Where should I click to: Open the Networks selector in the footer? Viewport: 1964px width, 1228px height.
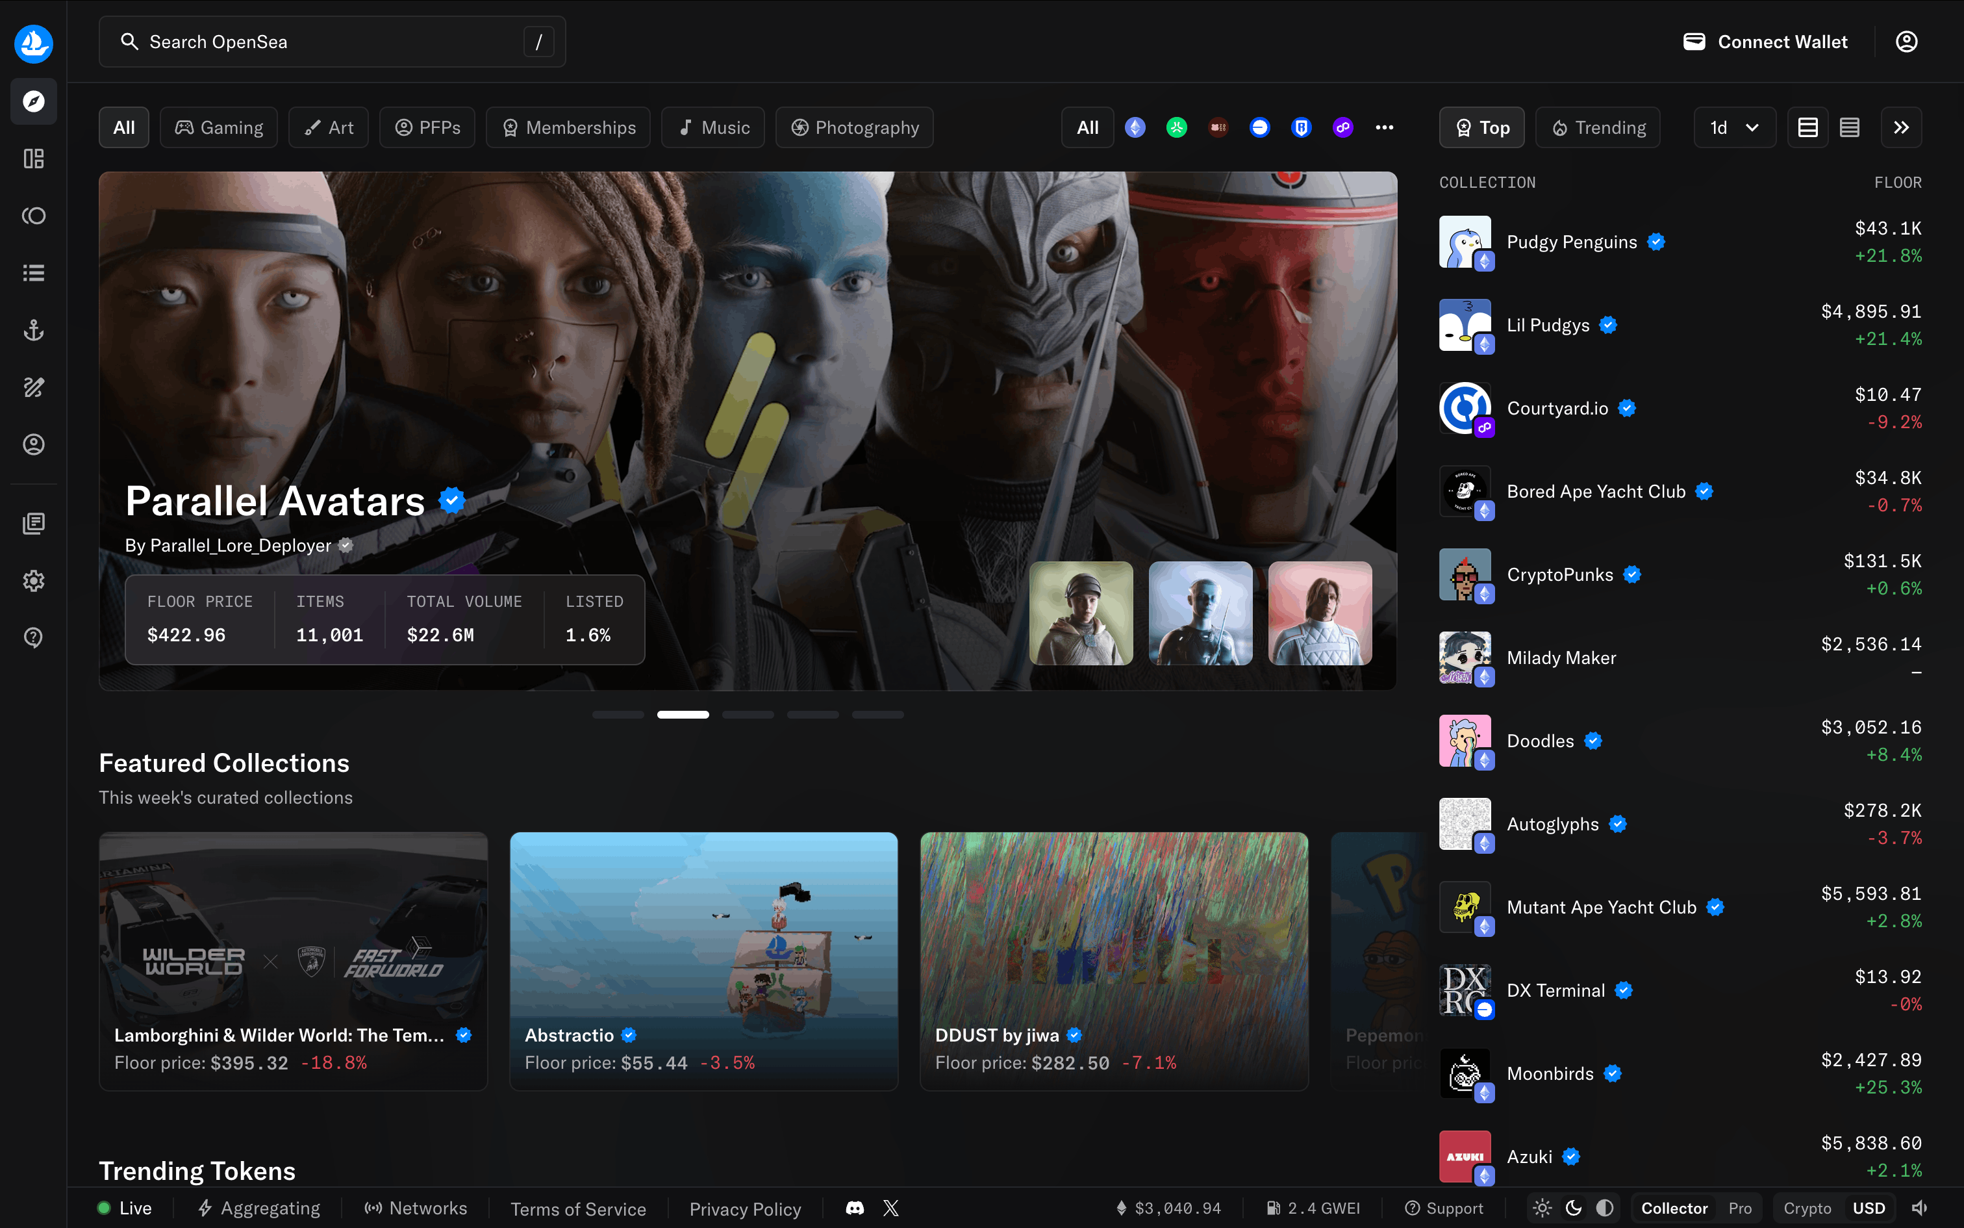tap(416, 1208)
